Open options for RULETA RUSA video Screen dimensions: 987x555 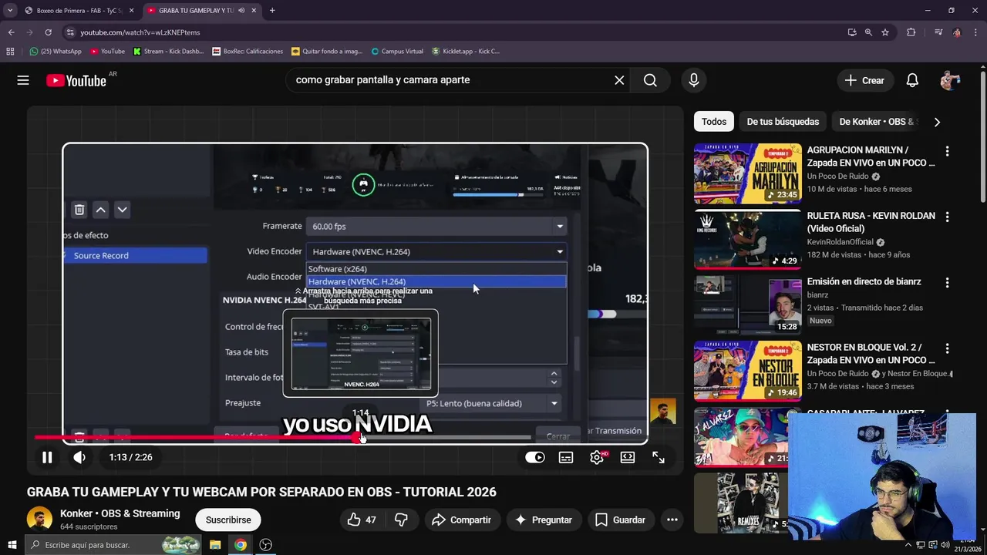(947, 217)
